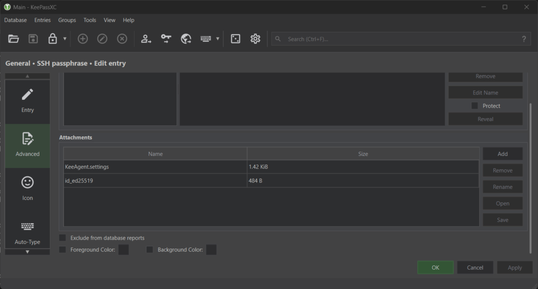This screenshot has height=289, width=538.
Task: Perform Auto-Type keyboard toolbar icon
Action: click(x=206, y=39)
